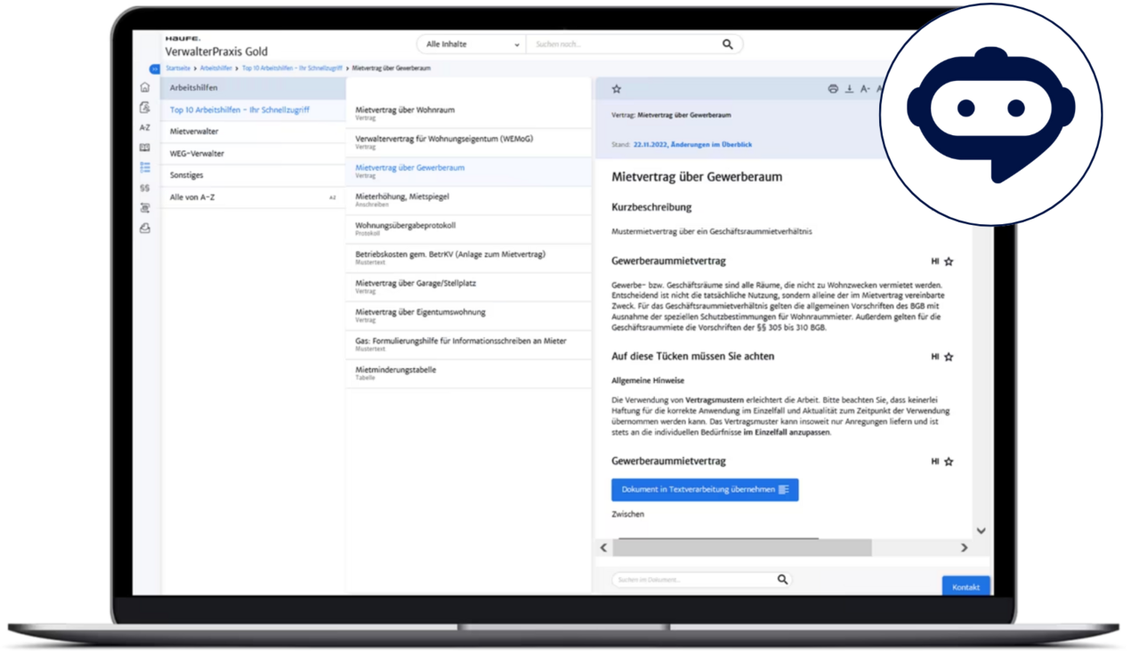Download the document with the download icon
The image size is (1139, 651).
click(x=849, y=89)
